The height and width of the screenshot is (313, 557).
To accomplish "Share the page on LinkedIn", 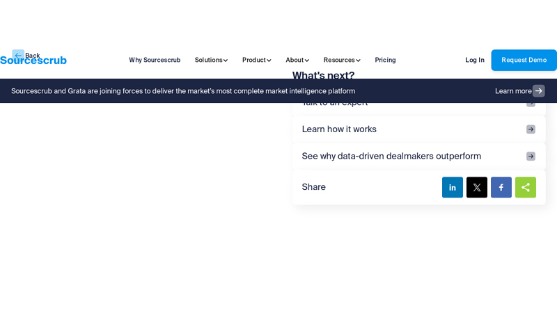I will pyautogui.click(x=453, y=187).
